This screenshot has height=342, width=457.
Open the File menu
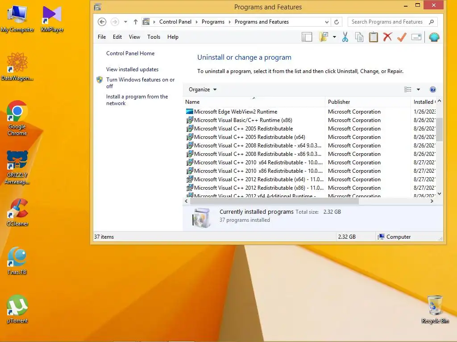coord(102,37)
